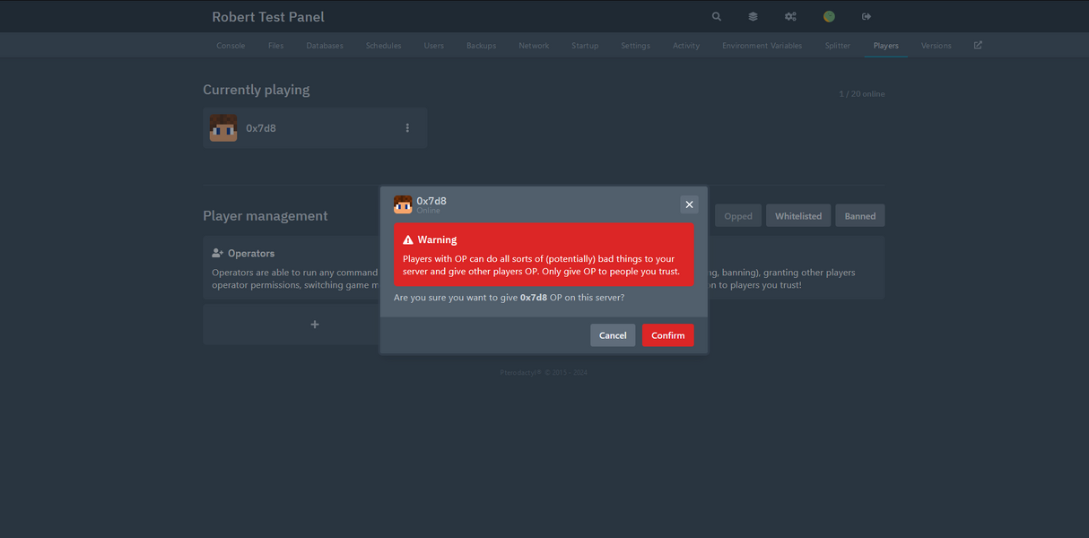Dismiss the dialog with the X button
The height and width of the screenshot is (538, 1089).
click(689, 204)
